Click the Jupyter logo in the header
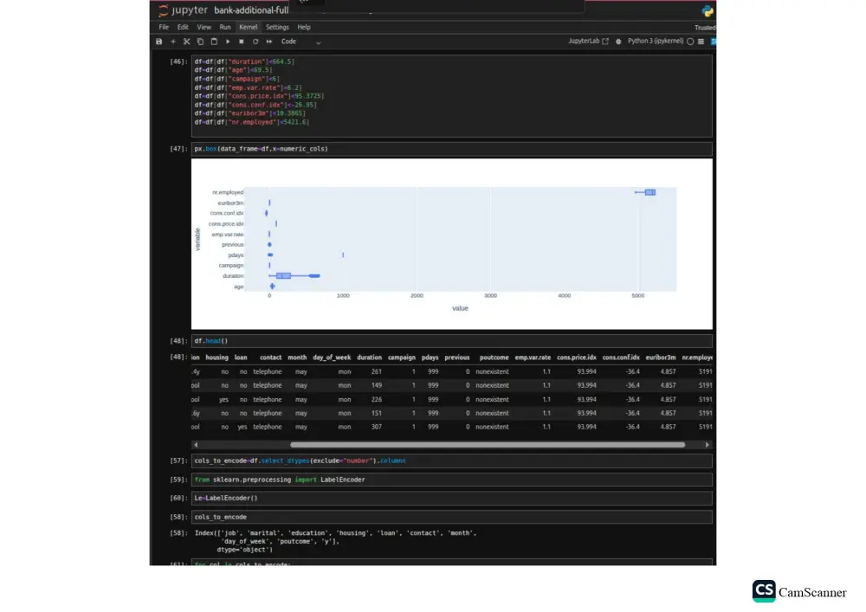The height and width of the screenshot is (612, 866). pos(162,11)
